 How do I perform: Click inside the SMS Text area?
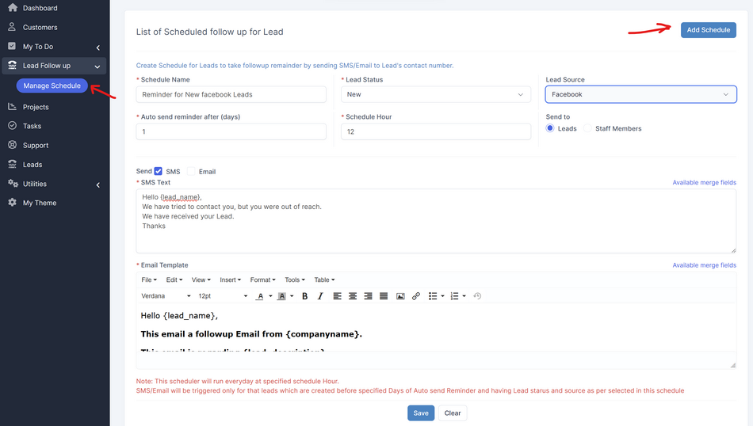point(436,221)
